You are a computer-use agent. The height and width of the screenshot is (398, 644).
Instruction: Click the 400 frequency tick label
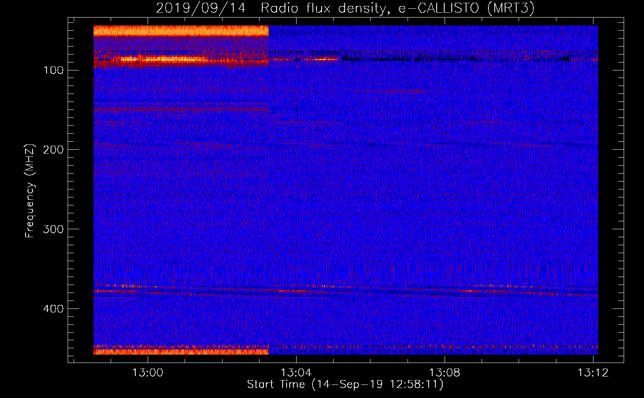[53, 309]
